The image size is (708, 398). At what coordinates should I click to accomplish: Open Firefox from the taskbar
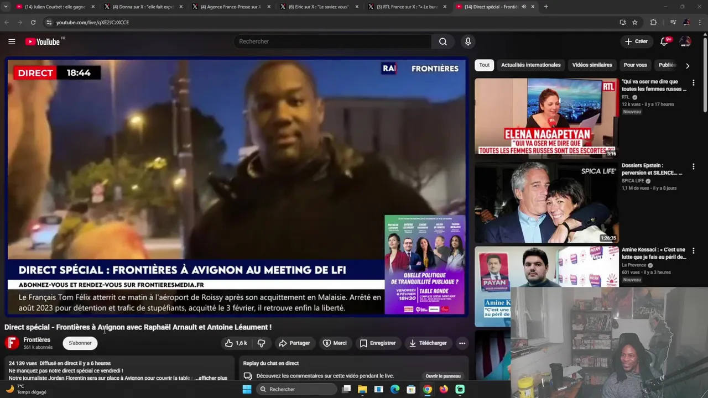click(x=444, y=389)
